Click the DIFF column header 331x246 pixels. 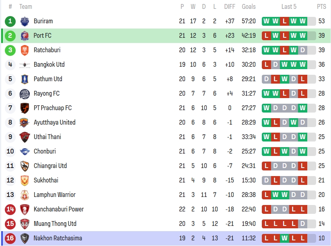(x=230, y=6)
